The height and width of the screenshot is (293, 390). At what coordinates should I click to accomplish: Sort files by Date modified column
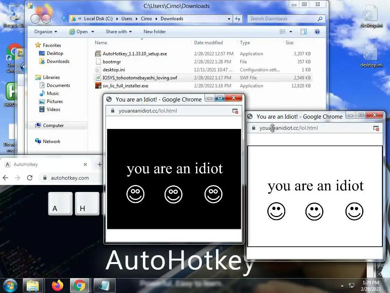pyautogui.click(x=208, y=43)
